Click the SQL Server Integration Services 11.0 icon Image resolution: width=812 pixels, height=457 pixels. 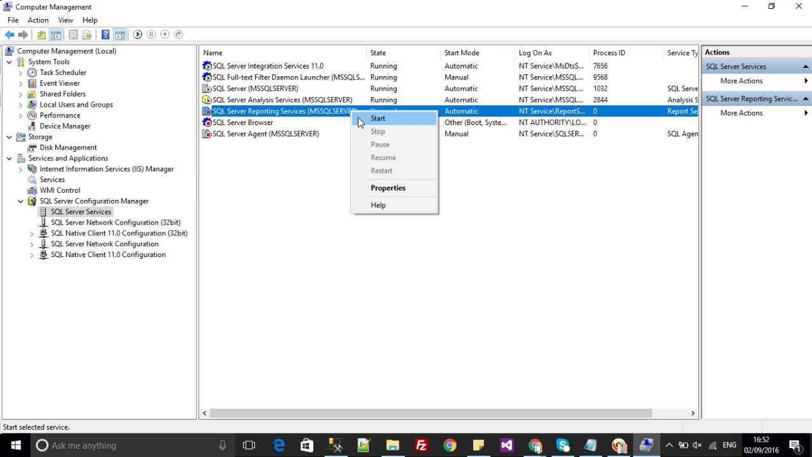click(206, 66)
